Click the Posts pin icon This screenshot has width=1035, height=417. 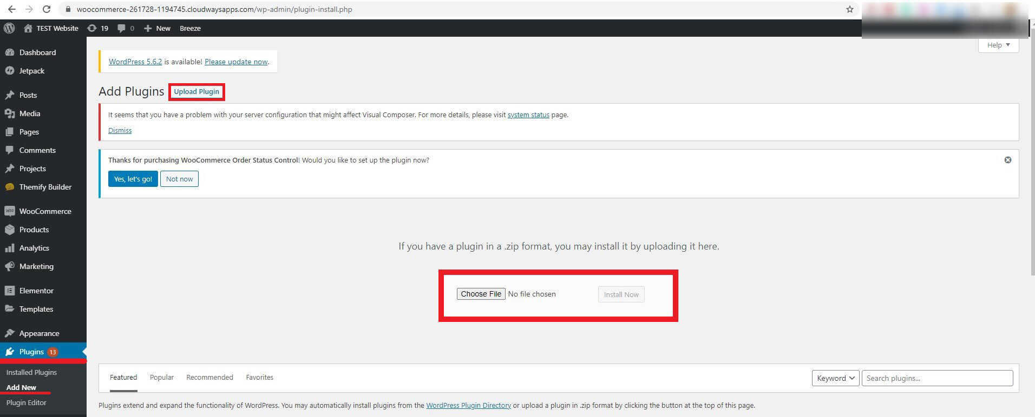(9, 95)
